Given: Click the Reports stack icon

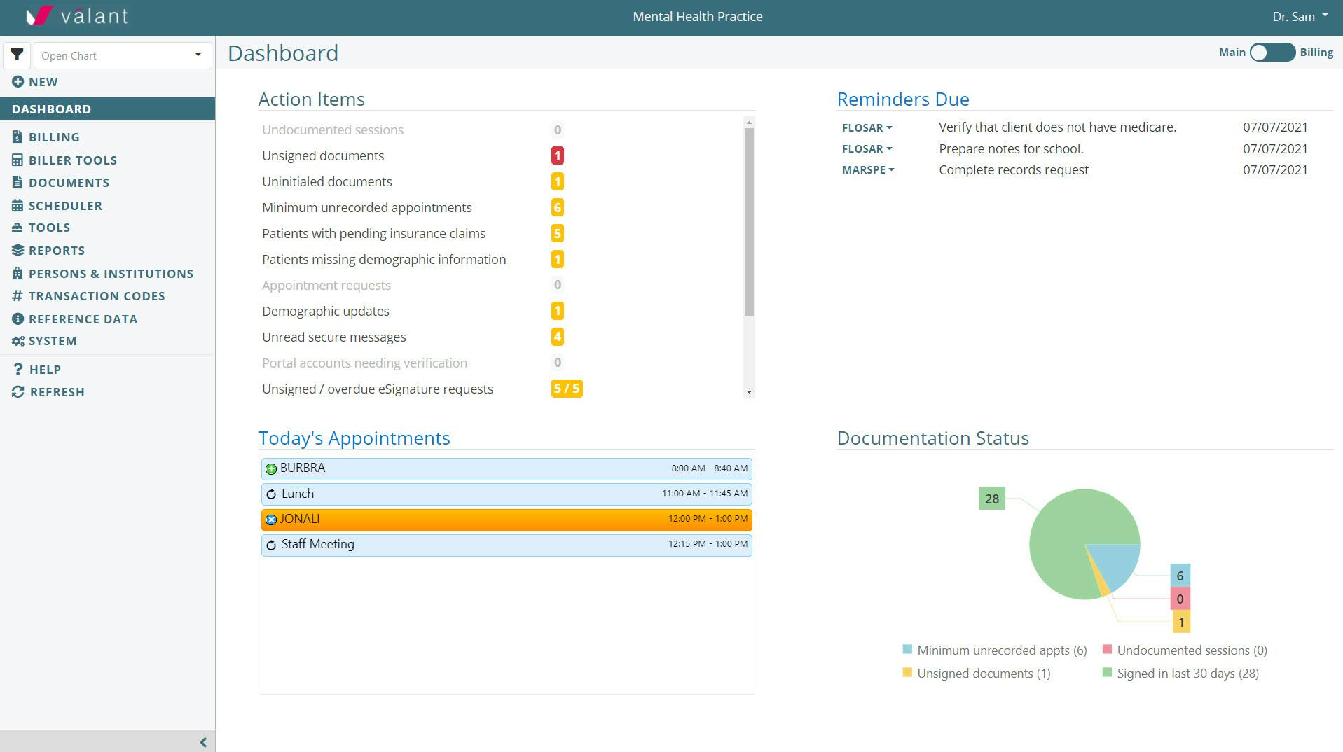Looking at the screenshot, I should click(x=17, y=250).
